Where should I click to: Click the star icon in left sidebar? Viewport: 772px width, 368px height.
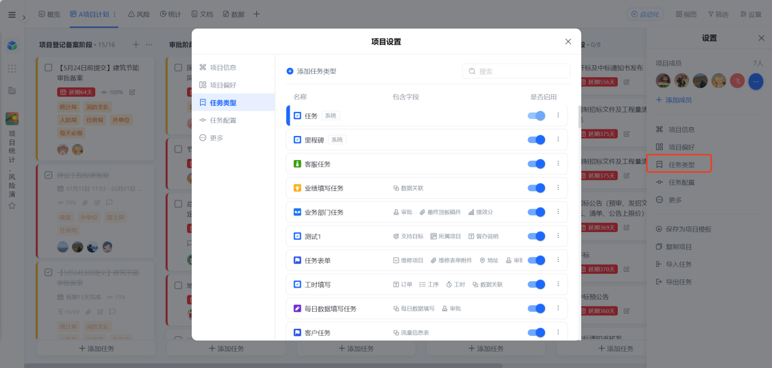tap(12, 206)
